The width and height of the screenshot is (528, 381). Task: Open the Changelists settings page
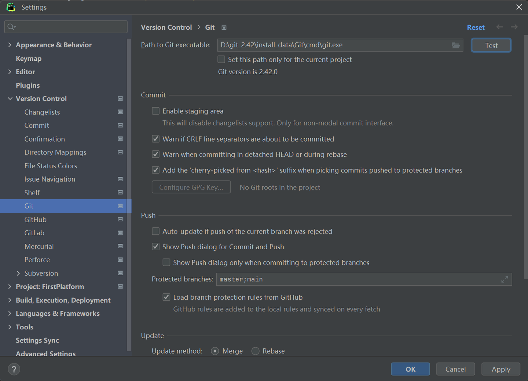point(42,112)
